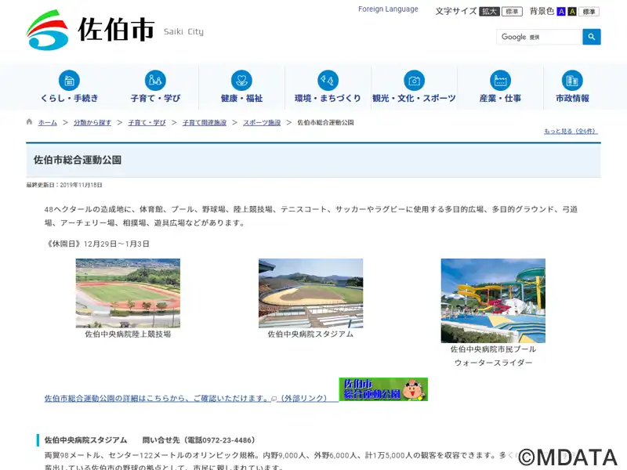Image resolution: width=627 pixels, height=470 pixels.
Task: Reset text size with 標準 button
Action: (513, 12)
